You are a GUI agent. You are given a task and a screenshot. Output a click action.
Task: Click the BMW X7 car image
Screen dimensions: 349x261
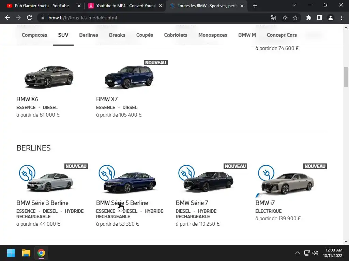coord(129,77)
